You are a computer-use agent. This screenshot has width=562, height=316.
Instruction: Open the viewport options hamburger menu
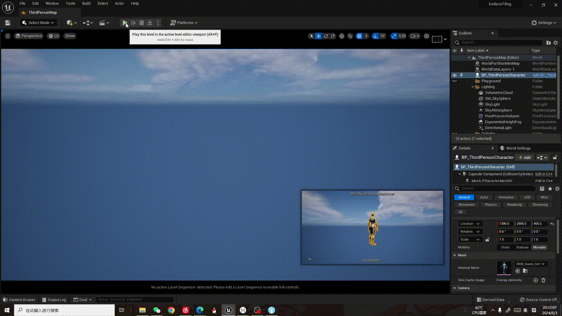coord(7,36)
